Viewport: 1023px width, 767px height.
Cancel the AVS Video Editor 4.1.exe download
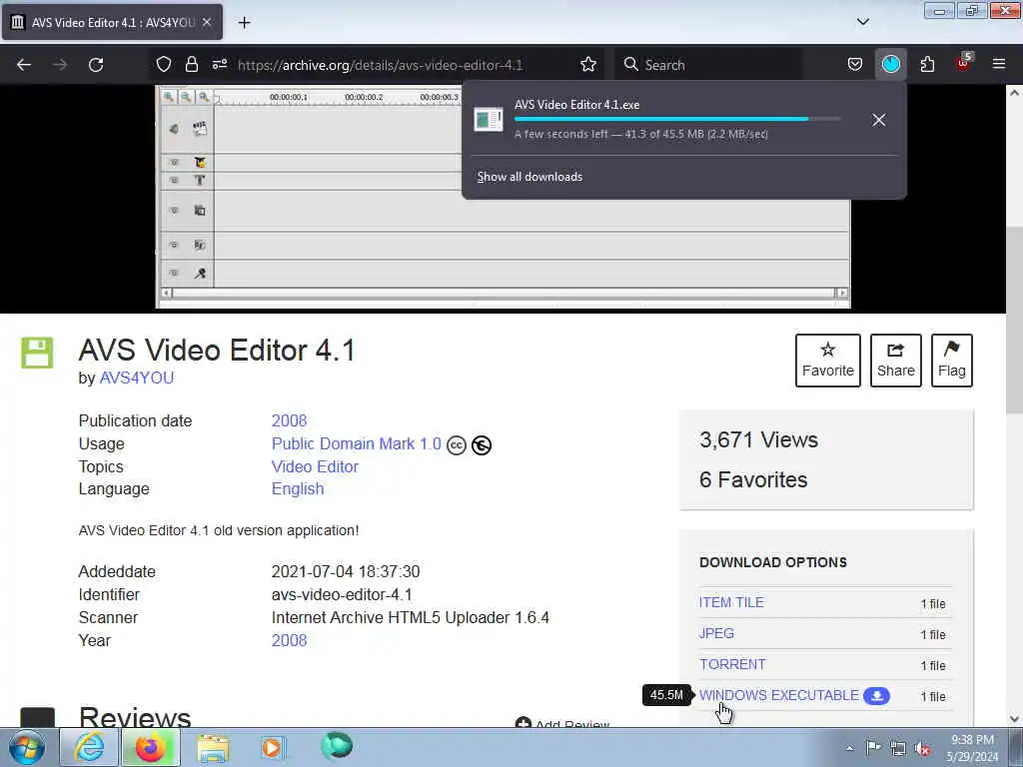[879, 120]
